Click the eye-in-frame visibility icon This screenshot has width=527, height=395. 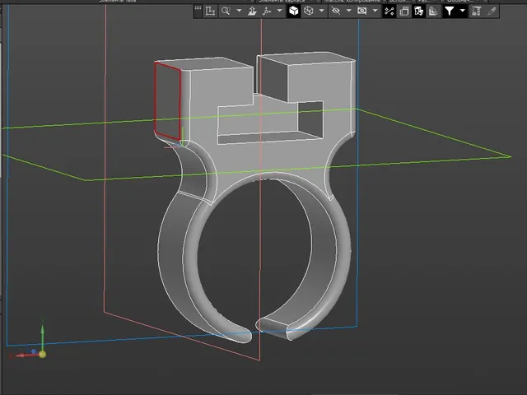[362, 11]
